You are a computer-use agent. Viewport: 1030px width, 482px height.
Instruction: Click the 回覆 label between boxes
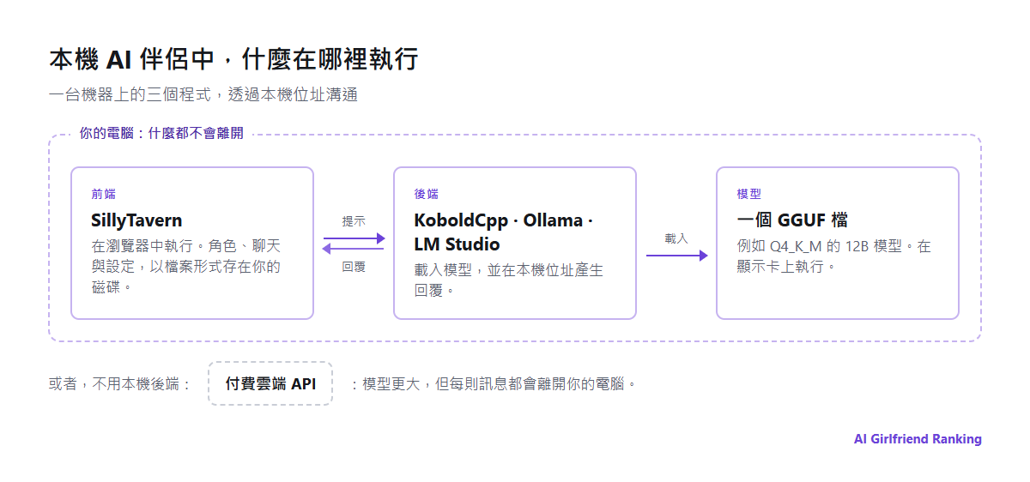click(354, 267)
